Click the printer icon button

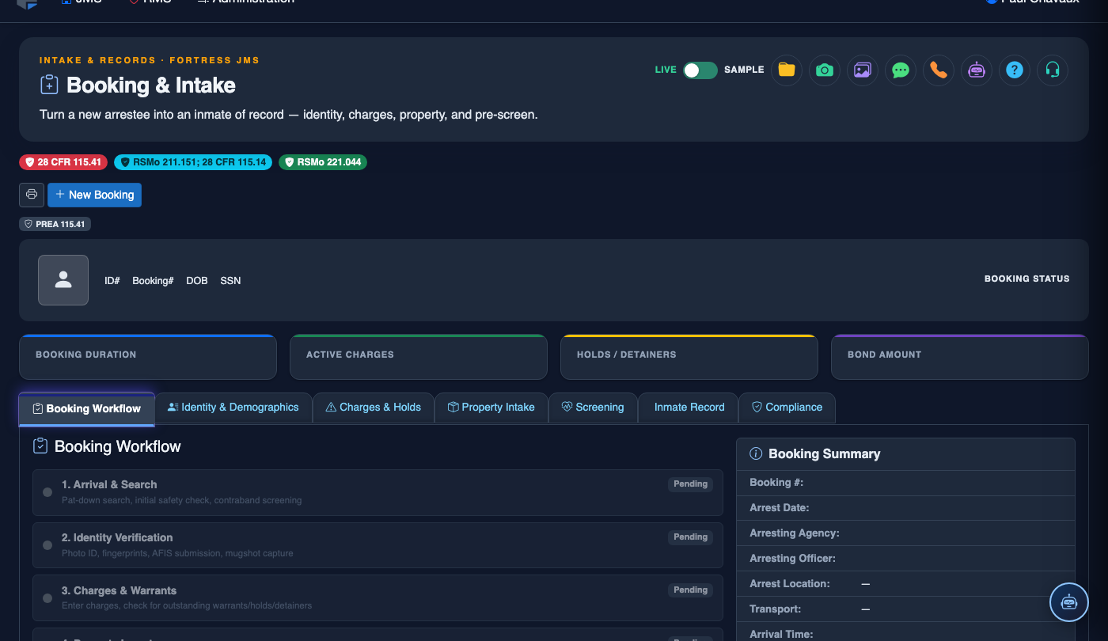coord(32,195)
